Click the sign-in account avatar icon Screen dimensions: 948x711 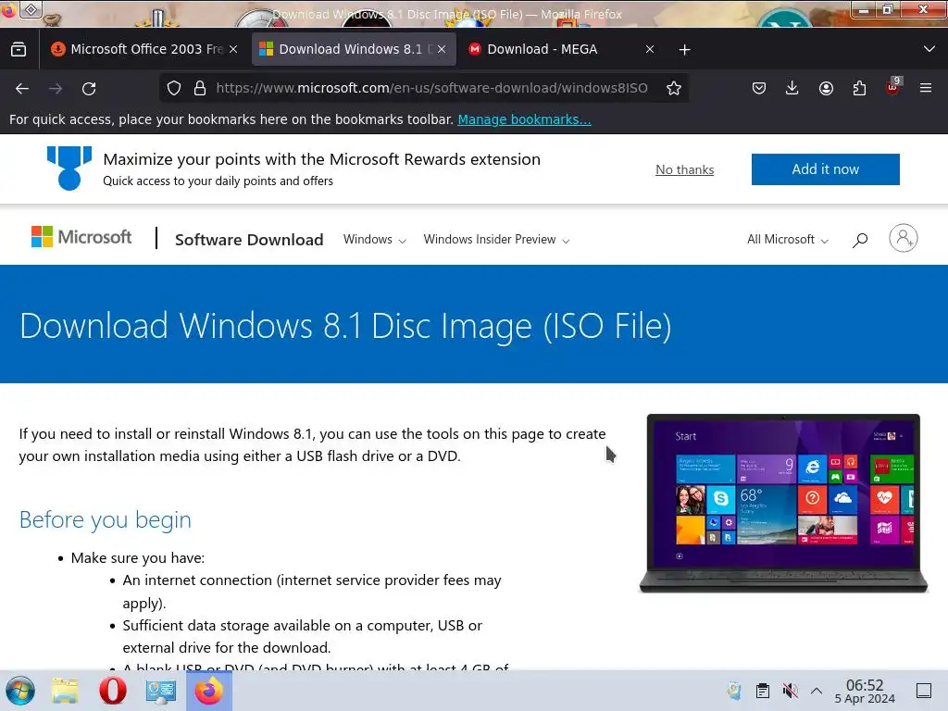point(904,238)
